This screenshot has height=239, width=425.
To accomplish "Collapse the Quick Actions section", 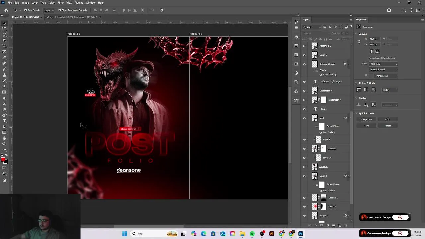I will coord(356,113).
